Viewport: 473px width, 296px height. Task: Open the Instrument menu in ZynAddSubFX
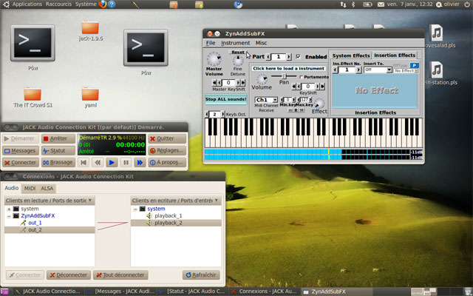[235, 43]
